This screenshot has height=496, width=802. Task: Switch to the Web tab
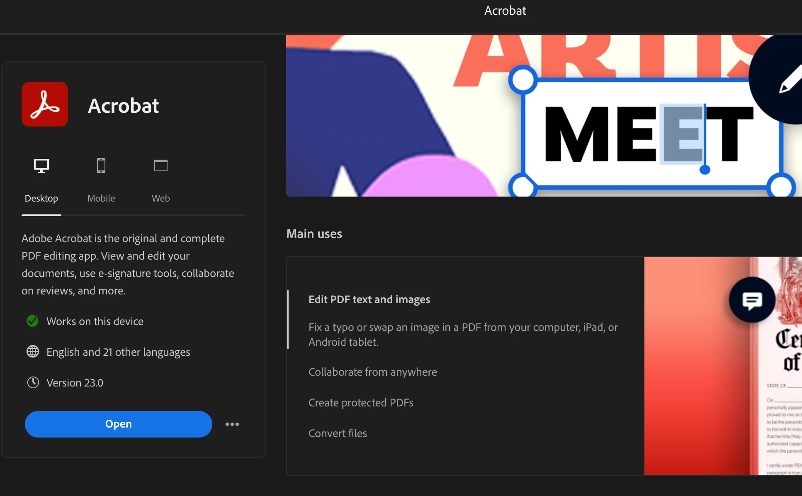[x=161, y=198]
